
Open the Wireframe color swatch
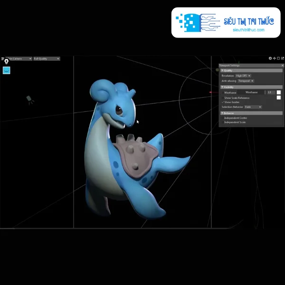[278, 92]
